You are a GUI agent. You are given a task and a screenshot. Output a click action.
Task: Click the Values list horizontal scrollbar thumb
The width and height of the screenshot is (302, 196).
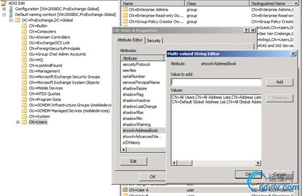pos(184,163)
